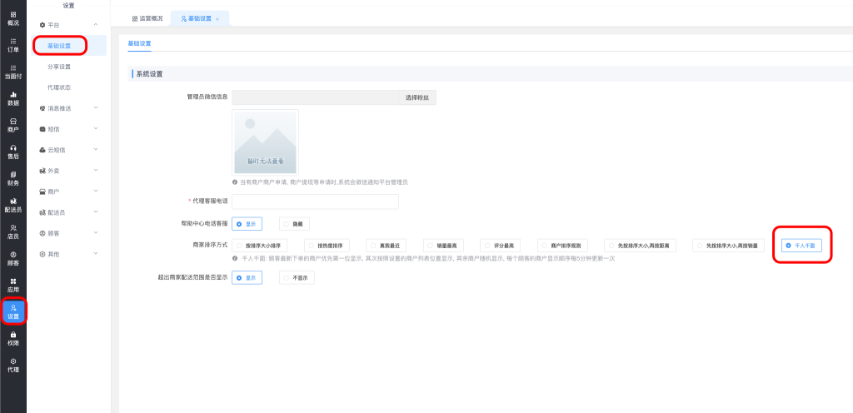Click the 代理客服电话 input field
This screenshot has width=853, height=413.
tap(315, 202)
